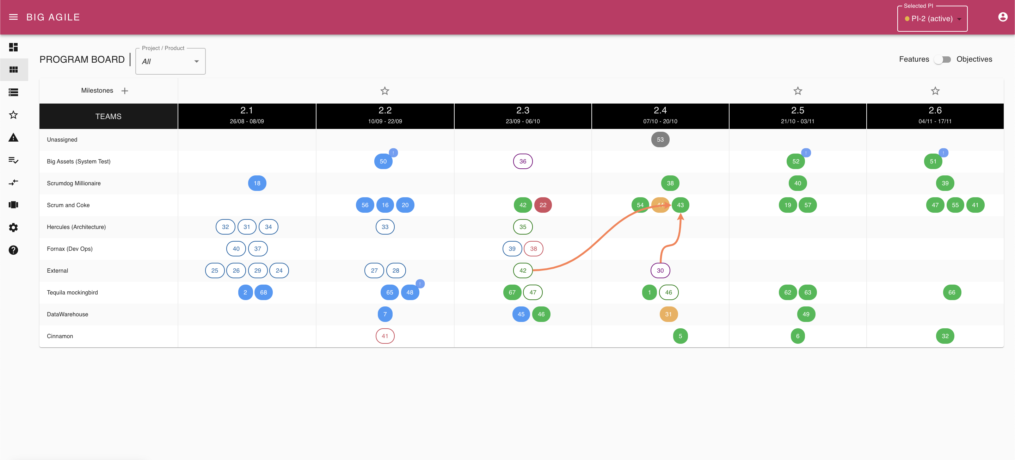This screenshot has height=460, width=1015.
Task: Click the dashboard icon in sidebar
Action: [x=13, y=47]
